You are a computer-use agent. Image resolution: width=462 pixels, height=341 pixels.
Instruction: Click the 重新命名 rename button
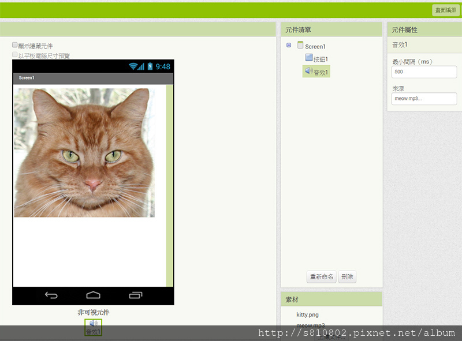point(322,277)
